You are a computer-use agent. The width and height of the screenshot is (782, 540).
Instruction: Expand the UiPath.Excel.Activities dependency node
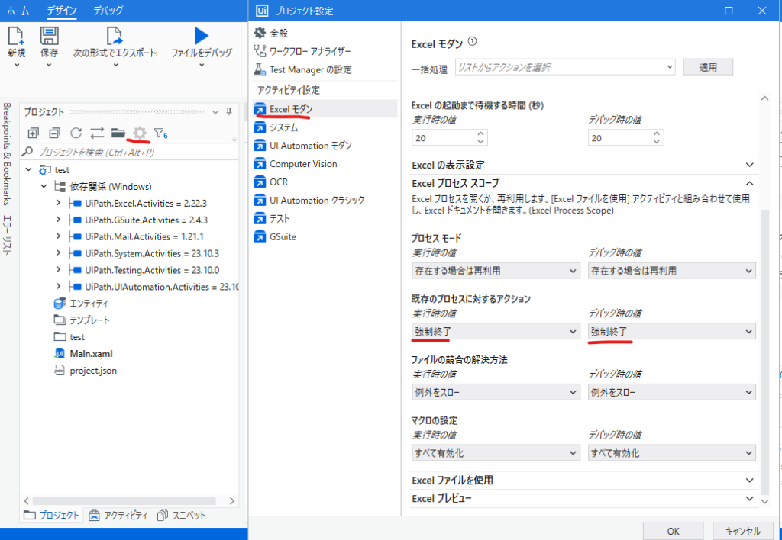[x=58, y=203]
